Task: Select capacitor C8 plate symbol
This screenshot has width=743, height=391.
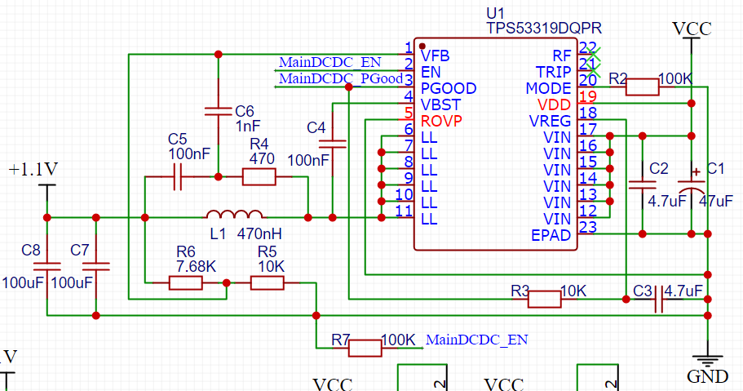Action: coord(47,266)
